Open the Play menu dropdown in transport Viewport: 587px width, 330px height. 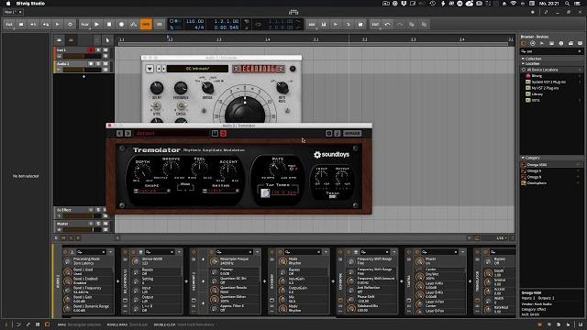click(x=84, y=25)
